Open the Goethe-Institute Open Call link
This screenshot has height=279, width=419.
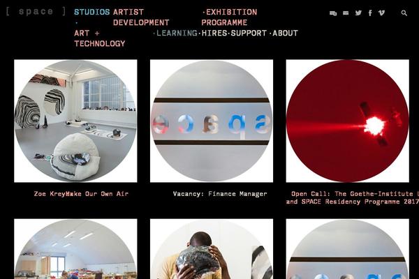point(352,197)
